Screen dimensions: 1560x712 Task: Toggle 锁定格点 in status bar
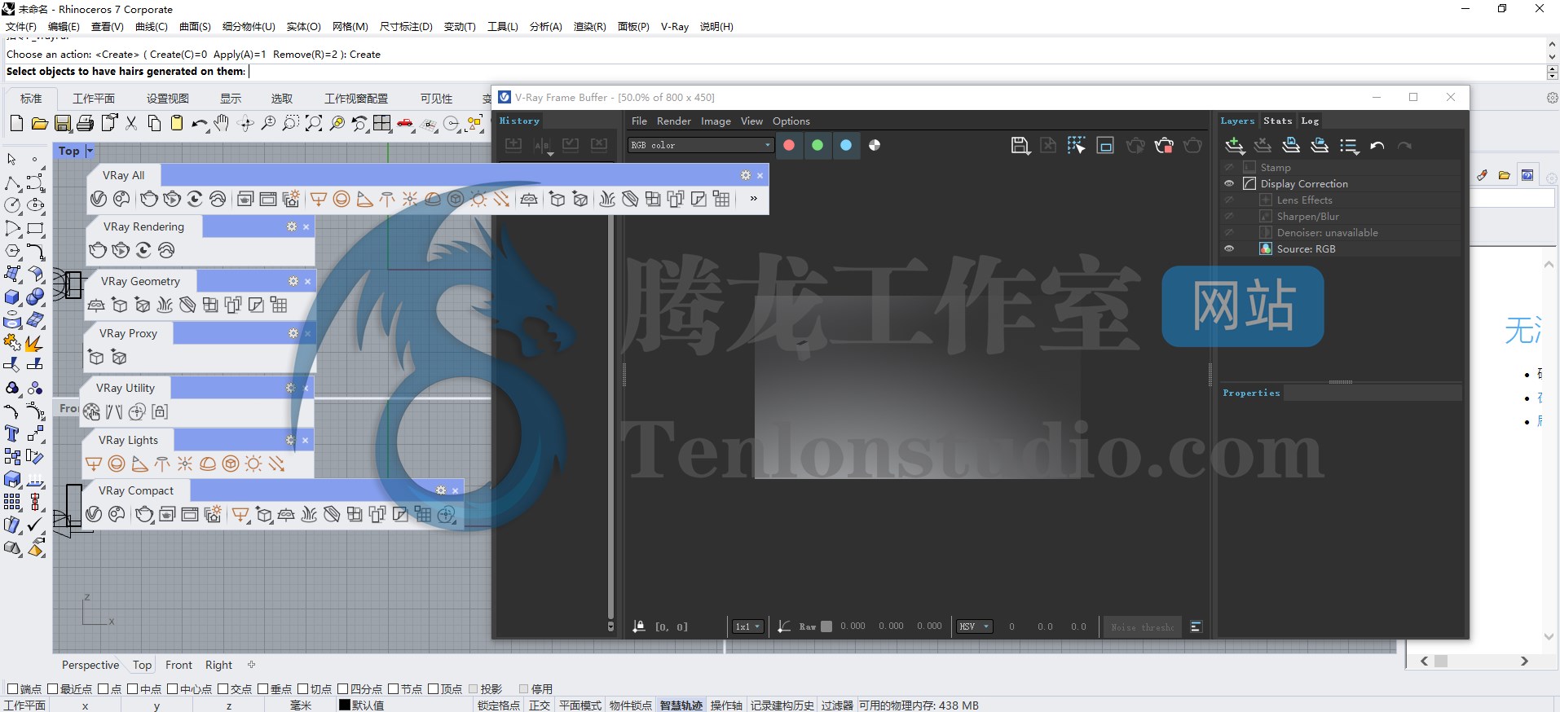499,705
